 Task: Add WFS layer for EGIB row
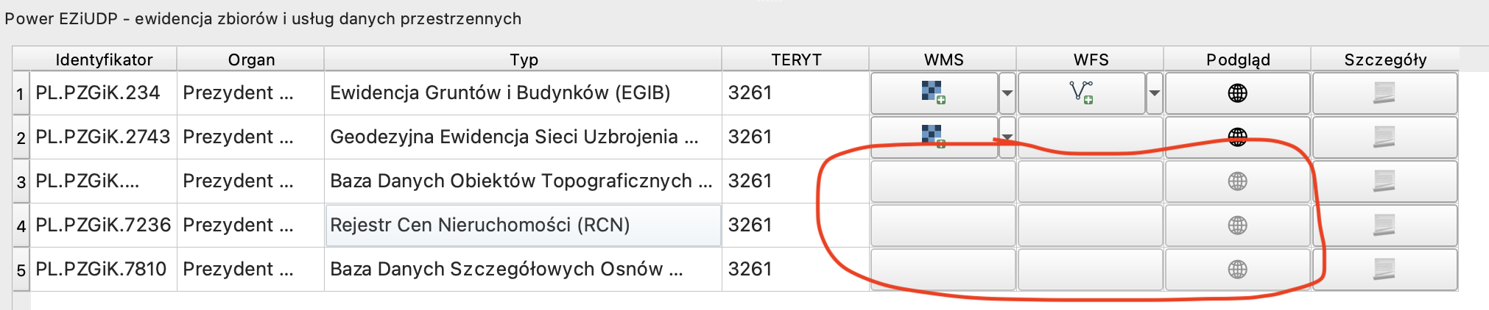(1081, 93)
